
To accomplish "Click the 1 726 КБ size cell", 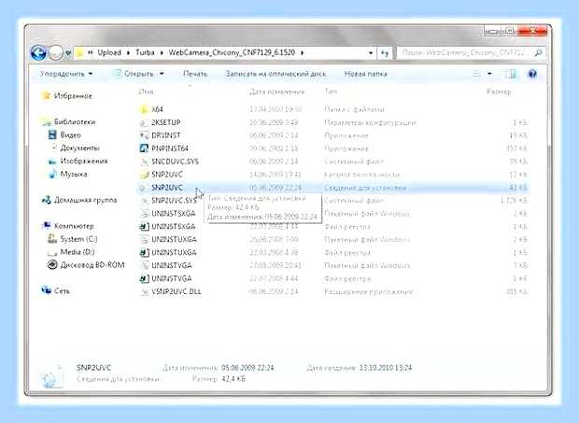I will [x=514, y=201].
